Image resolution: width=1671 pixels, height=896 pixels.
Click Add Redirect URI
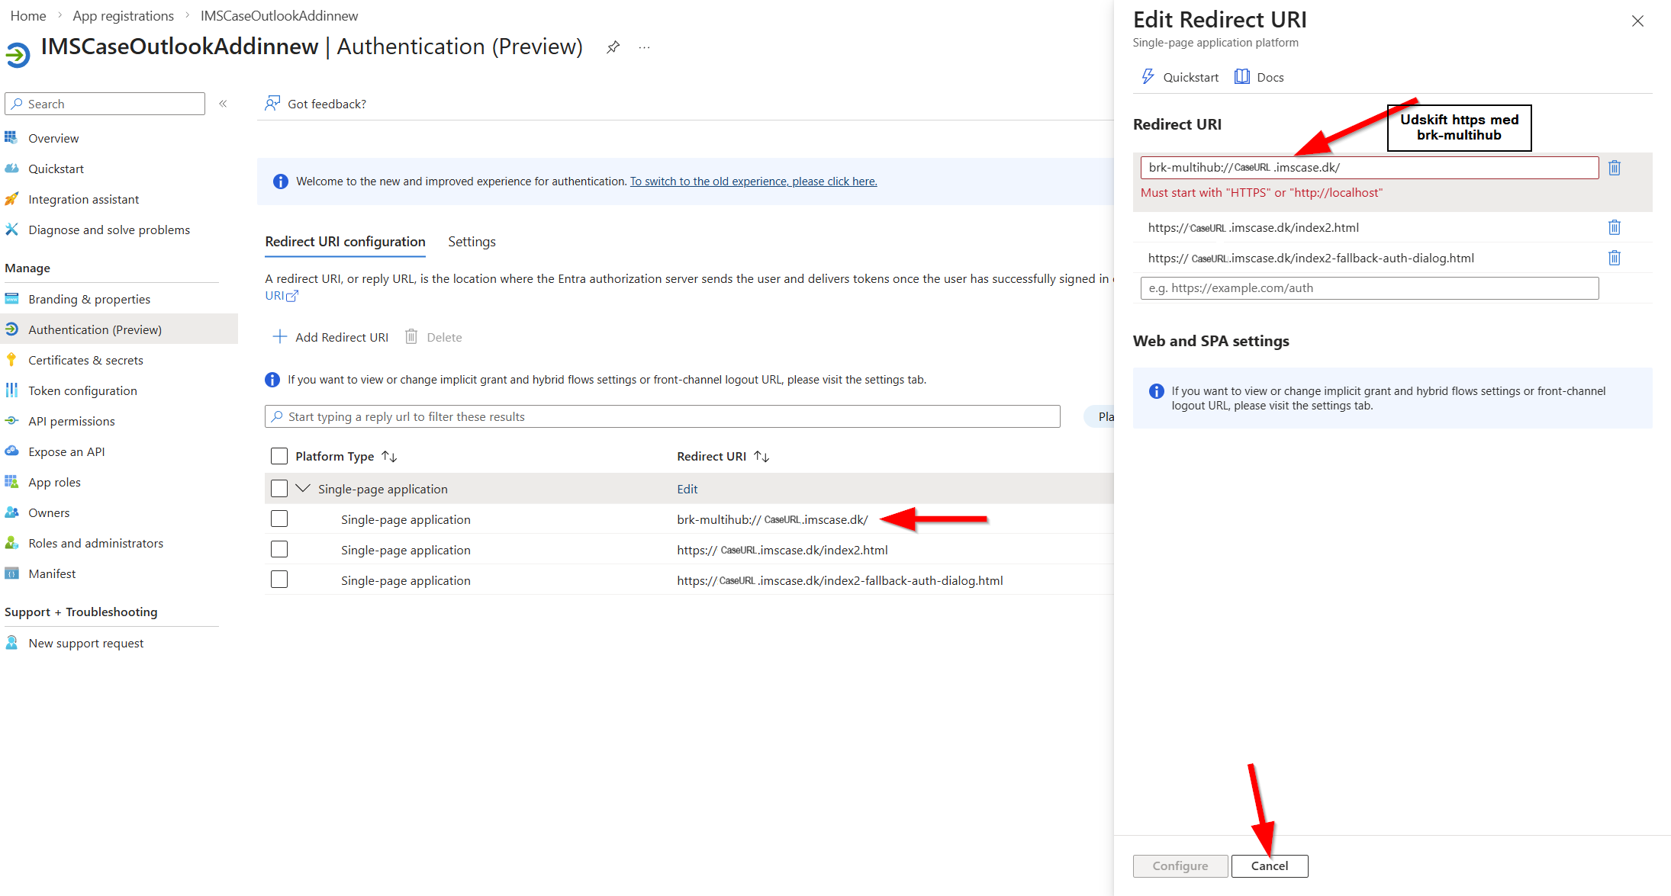coord(330,337)
